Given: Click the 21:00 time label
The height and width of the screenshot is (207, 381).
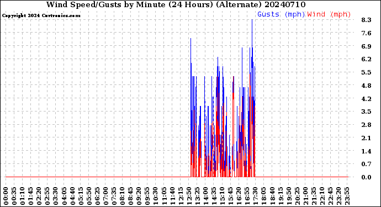Looking at the screenshot, I should click(x=305, y=196).
